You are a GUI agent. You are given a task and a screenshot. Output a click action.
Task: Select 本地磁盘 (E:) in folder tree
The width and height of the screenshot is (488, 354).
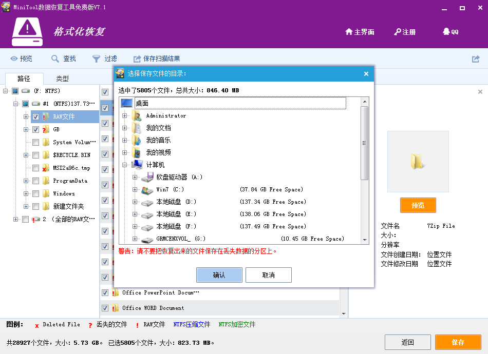click(x=176, y=214)
